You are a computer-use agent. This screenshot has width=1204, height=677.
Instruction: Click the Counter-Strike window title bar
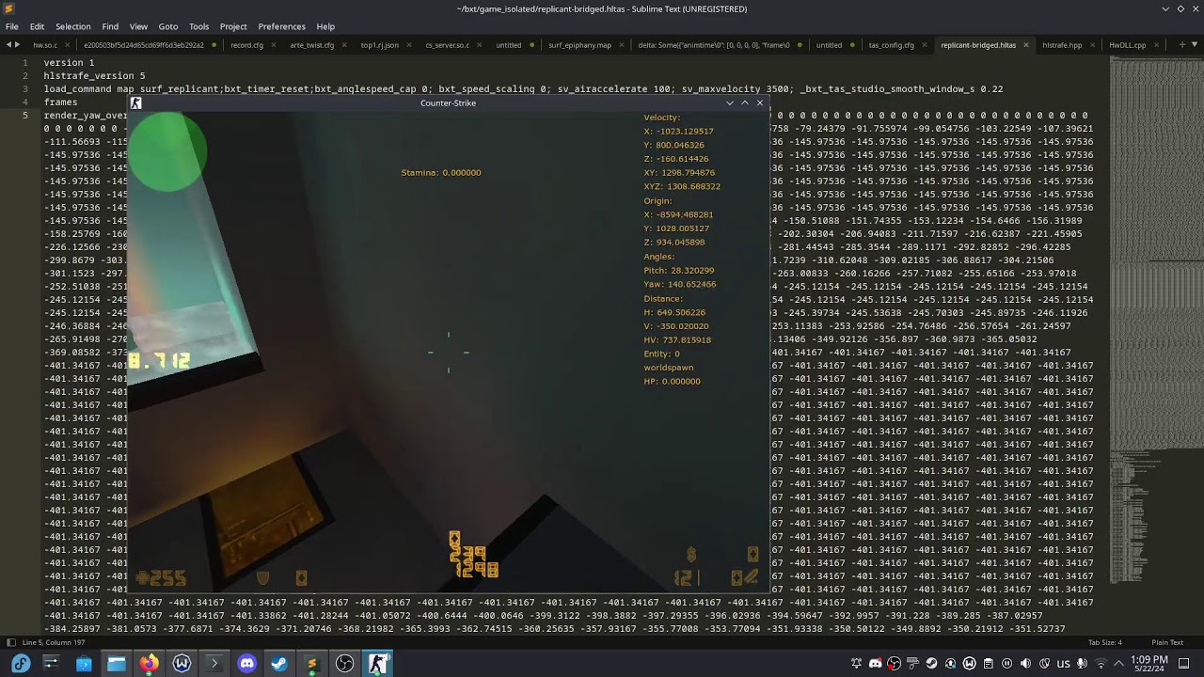[448, 102]
